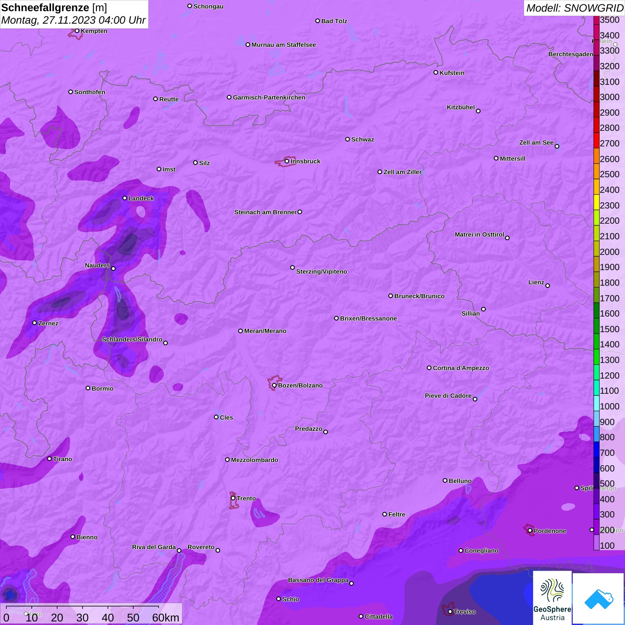Click the 'Zell am See' label
The height and width of the screenshot is (625, 625).
536,142
